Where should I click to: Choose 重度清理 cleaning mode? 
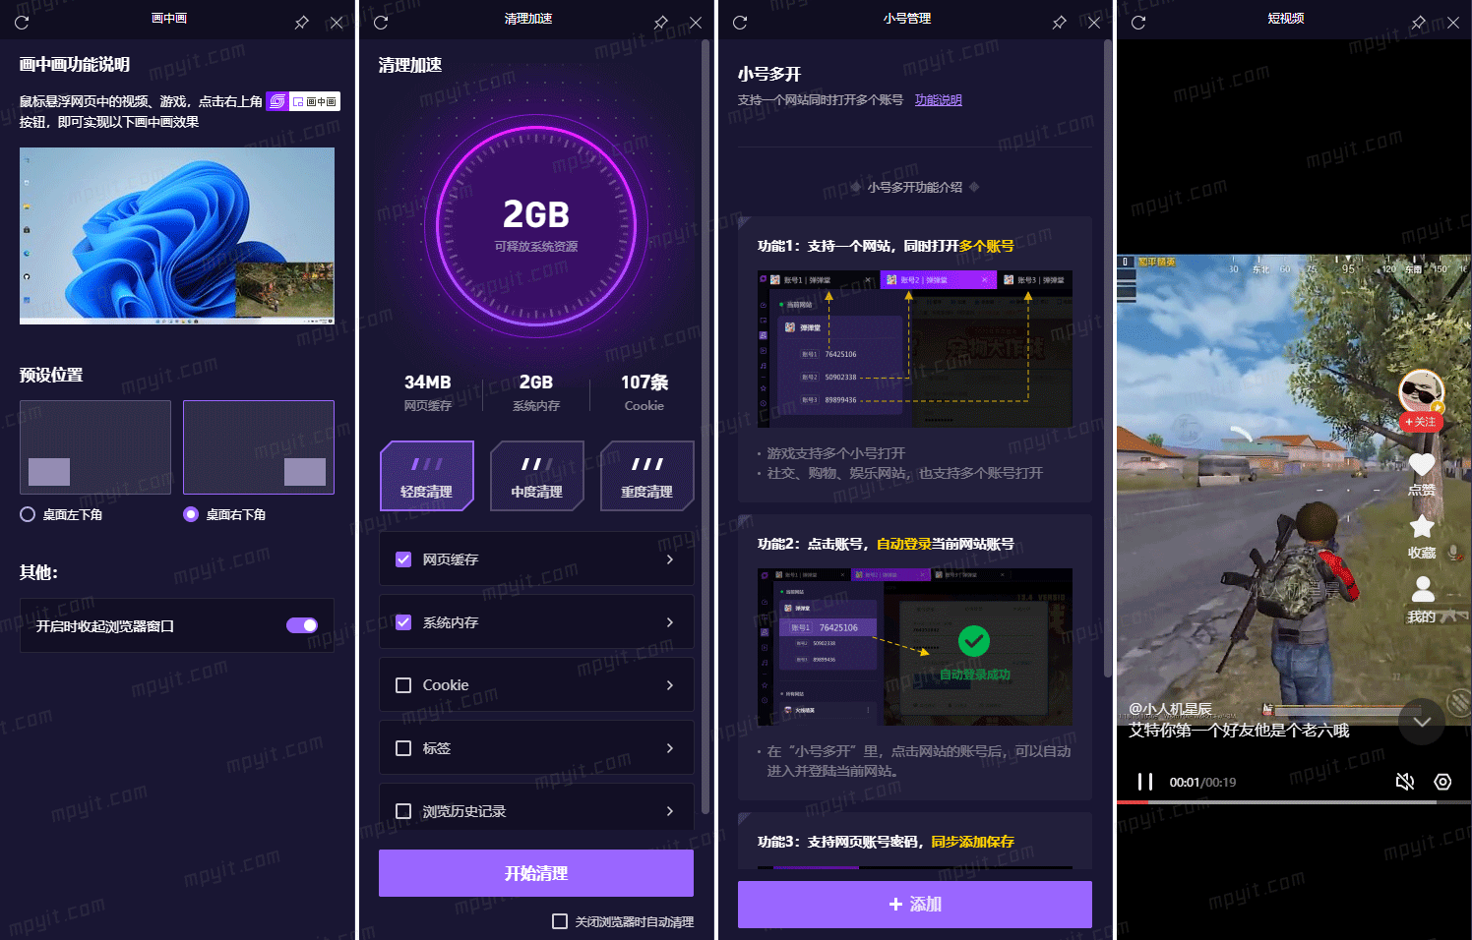(x=647, y=476)
